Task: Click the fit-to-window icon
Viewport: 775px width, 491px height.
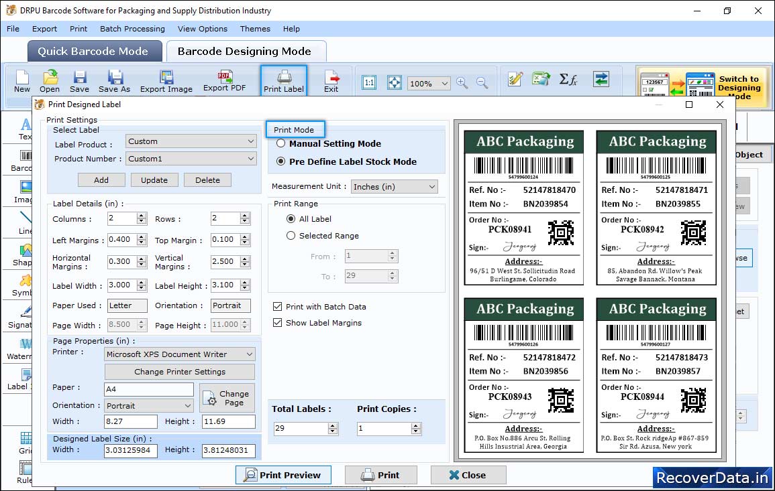Action: (x=395, y=82)
